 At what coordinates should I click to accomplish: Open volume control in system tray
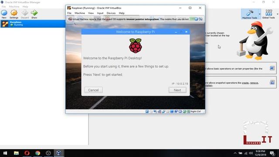click(x=251, y=153)
